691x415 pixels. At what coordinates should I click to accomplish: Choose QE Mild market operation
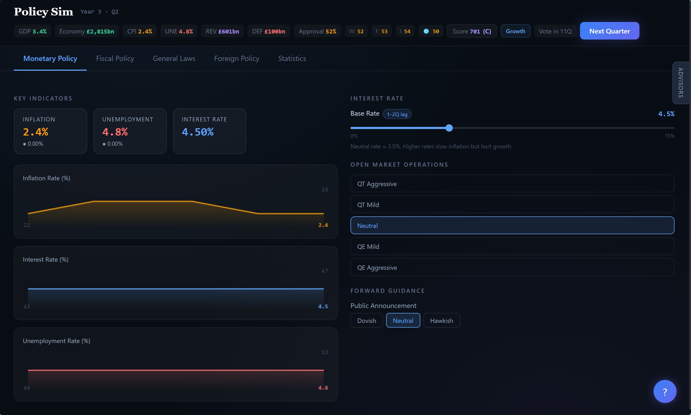click(512, 246)
